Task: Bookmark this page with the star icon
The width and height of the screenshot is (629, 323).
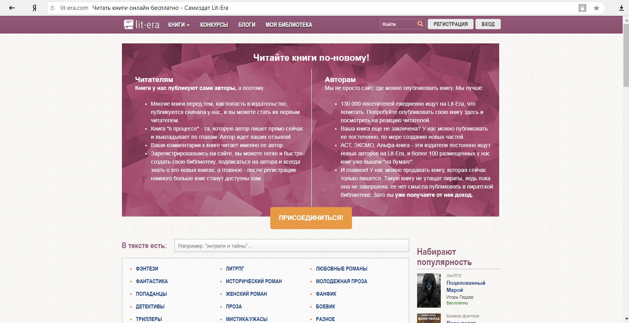Action: [596, 8]
